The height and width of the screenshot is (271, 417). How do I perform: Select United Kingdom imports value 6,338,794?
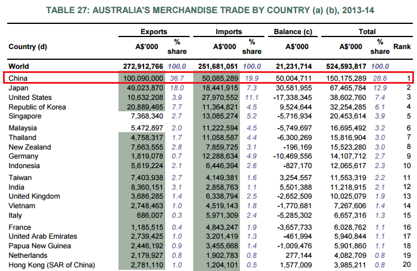pos(222,196)
